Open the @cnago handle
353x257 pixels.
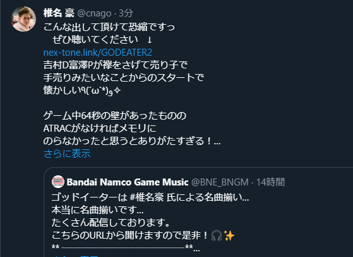pos(94,13)
